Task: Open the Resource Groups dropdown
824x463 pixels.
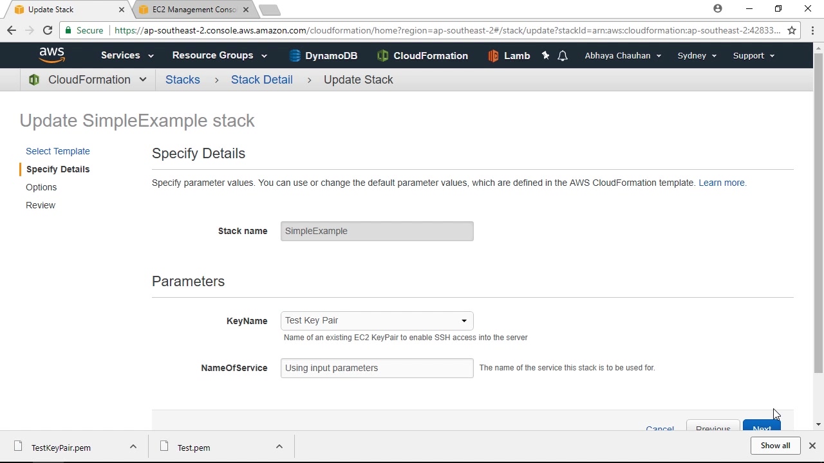Action: (219, 55)
